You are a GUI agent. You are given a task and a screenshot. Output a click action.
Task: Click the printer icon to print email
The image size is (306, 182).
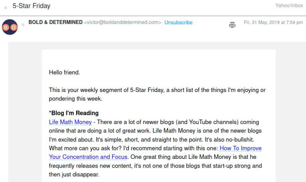(x=232, y=25)
